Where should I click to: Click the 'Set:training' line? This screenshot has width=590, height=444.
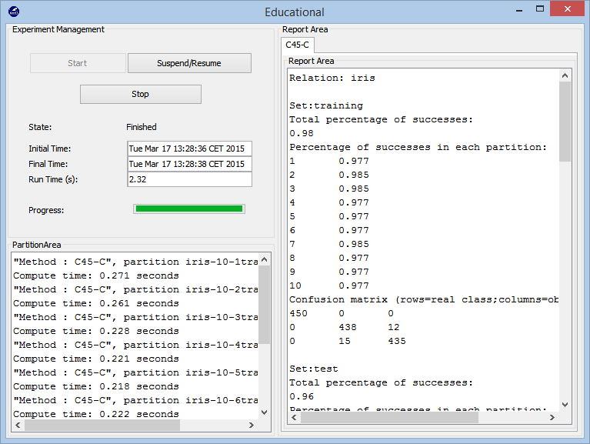pos(326,105)
